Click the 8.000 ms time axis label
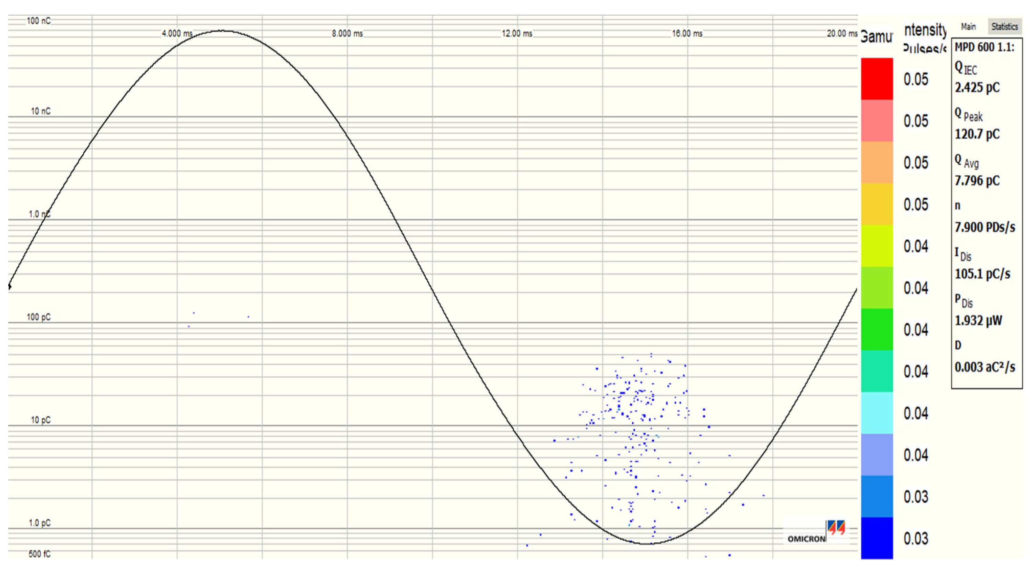 pos(347,33)
